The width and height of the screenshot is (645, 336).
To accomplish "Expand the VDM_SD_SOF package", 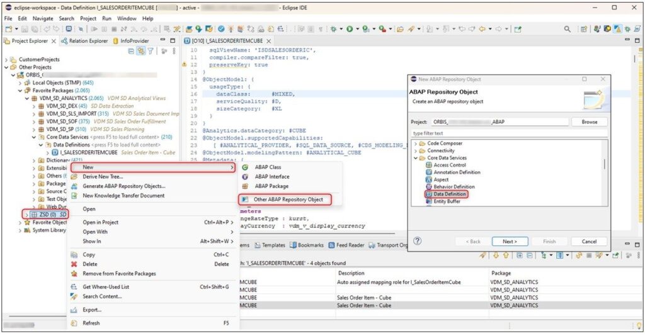I will coord(34,121).
